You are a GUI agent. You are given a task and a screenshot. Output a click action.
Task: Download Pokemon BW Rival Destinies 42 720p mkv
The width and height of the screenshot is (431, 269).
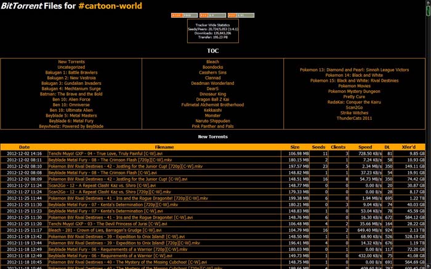point(126,166)
